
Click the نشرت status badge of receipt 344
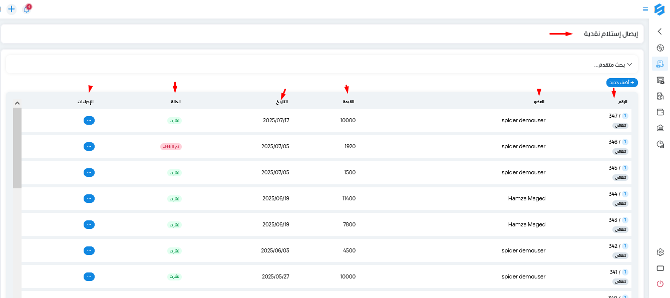[x=174, y=199]
